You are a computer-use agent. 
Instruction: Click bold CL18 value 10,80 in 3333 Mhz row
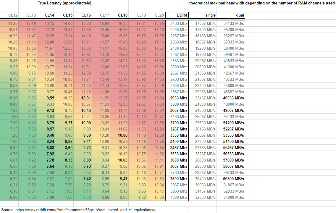(x=119, y=135)
